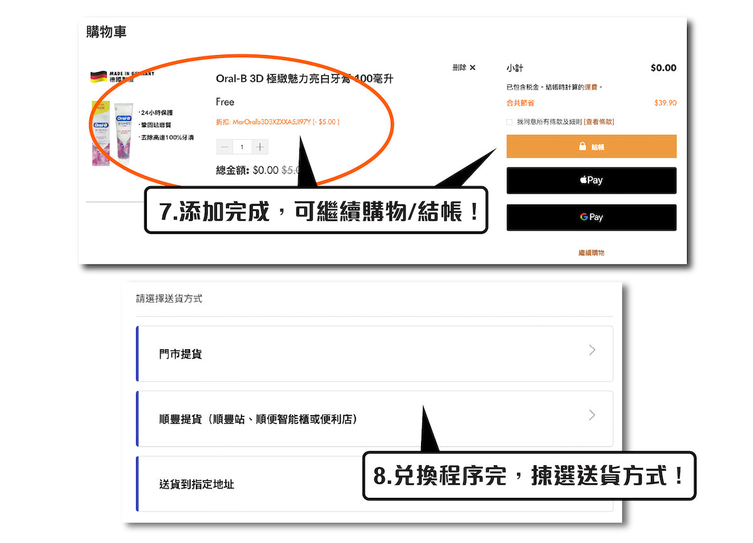Expand the 門市提貨 chevron arrow
Viewport: 753px width, 543px height.
pos(592,351)
